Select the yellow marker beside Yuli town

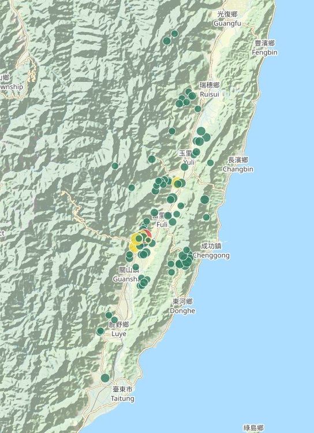[x=176, y=182]
